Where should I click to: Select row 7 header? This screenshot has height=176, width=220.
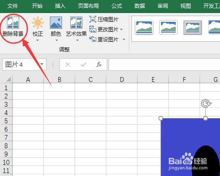pyautogui.click(x=6, y=137)
